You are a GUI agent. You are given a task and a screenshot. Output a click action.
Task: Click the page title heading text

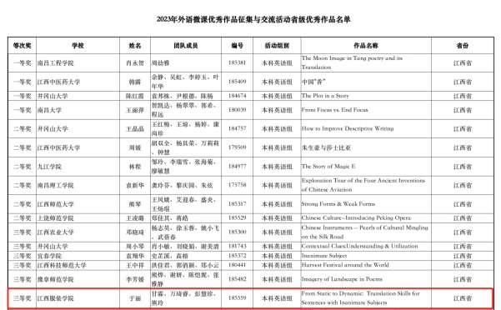(x=253, y=19)
